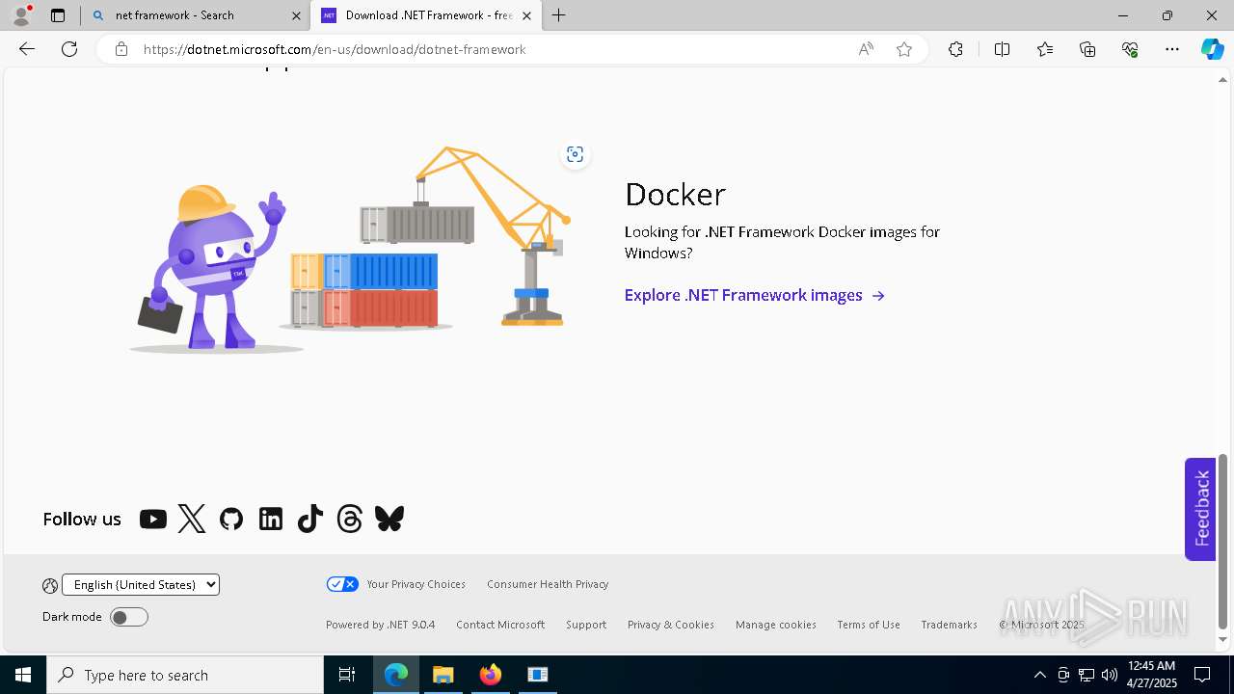1234x694 pixels.
Task: Open Settings and more ellipsis menu
Action: click(x=1172, y=49)
